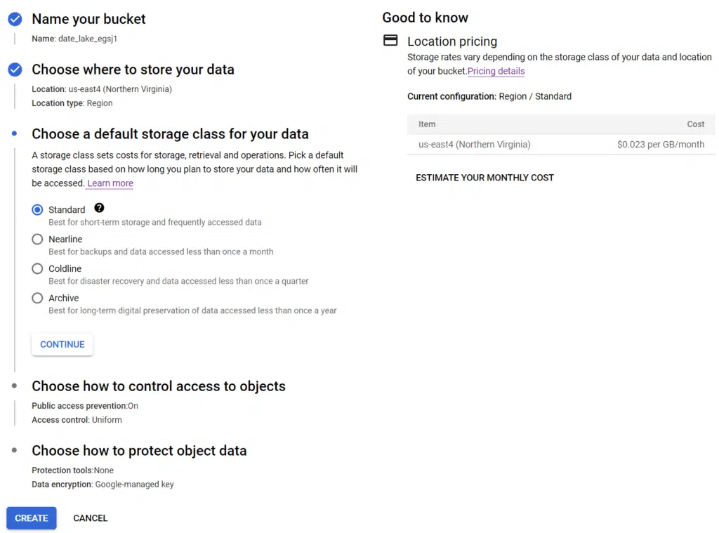
Task: Open the help icon next to Standard
Action: pos(99,208)
